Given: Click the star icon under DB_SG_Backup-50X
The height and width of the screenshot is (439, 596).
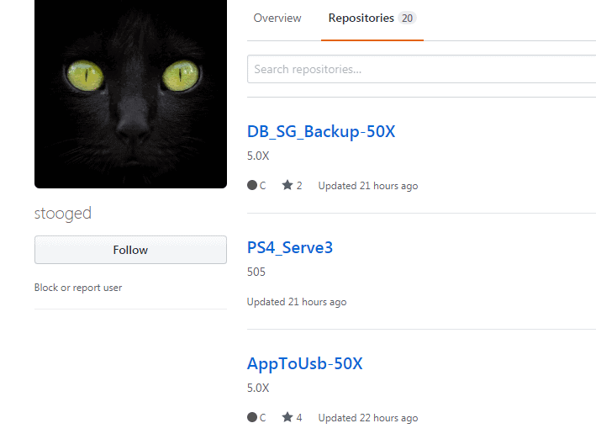Looking at the screenshot, I should (x=287, y=185).
